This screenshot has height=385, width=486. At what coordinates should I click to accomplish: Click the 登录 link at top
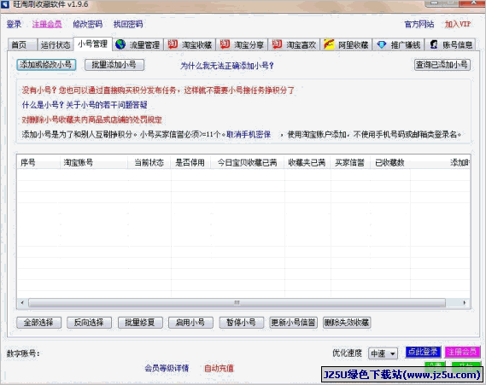tap(14, 24)
